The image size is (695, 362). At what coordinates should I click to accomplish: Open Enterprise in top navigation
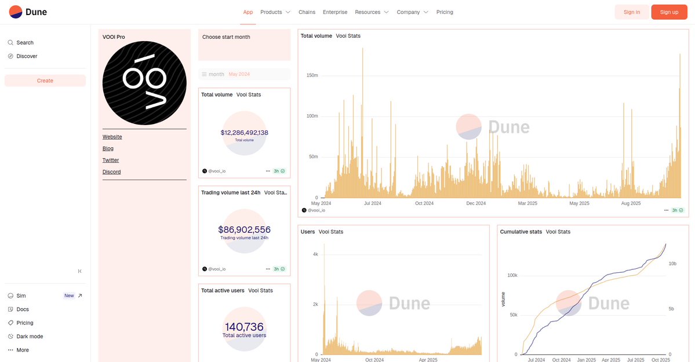[335, 12]
